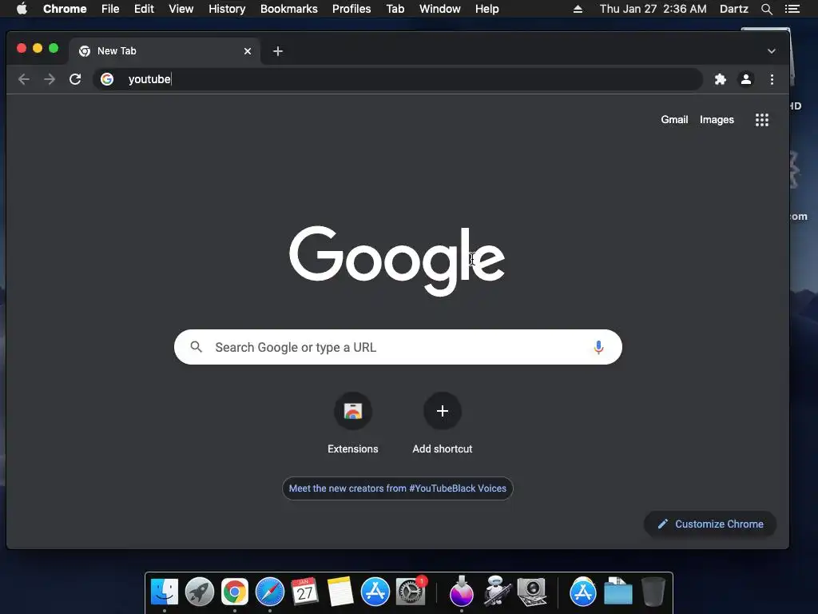The height and width of the screenshot is (614, 818).
Task: Close the New Tab tab
Action: 248,51
